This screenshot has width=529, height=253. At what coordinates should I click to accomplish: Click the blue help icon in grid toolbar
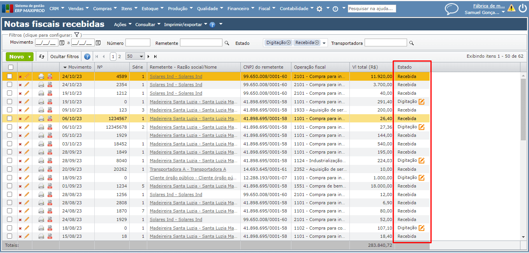87,57
